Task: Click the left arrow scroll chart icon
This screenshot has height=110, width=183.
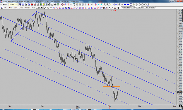Action: click(x=143, y=4)
